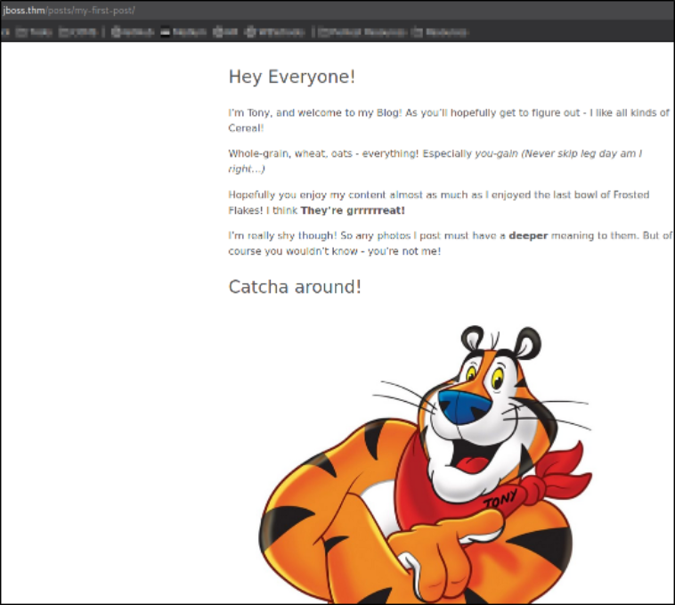
Task: Click the jboss.thm address bar URL
Action: [69, 11]
